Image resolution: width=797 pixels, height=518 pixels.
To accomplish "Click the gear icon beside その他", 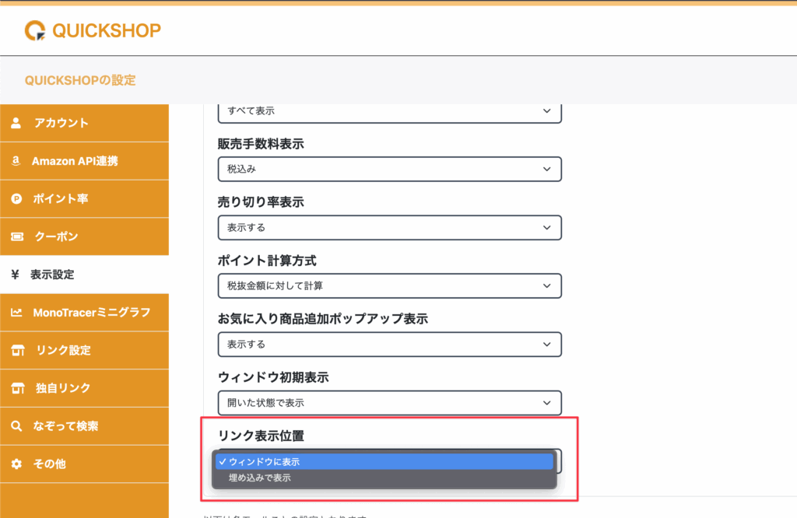I will pos(17,464).
